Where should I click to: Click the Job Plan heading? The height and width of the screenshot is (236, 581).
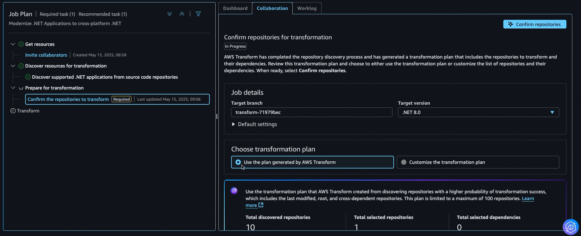21,14
